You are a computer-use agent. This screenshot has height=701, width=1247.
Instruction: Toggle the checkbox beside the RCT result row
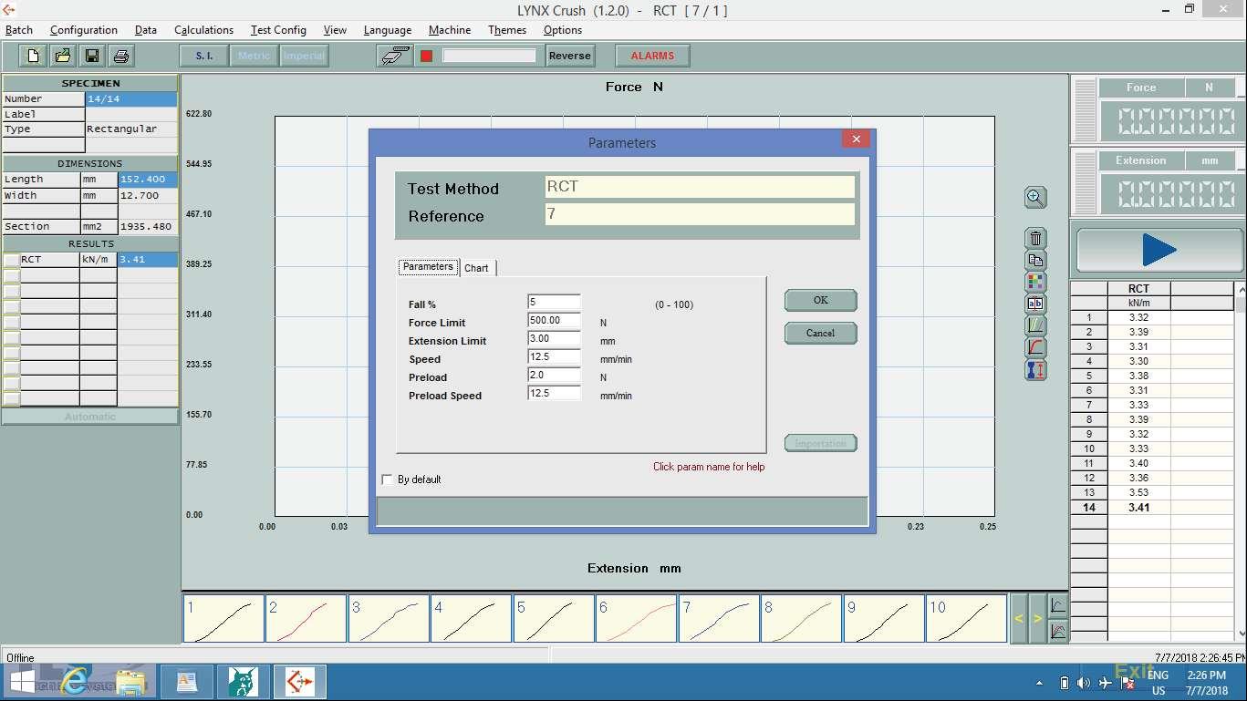11,260
